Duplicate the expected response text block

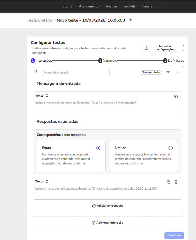[x=169, y=182]
